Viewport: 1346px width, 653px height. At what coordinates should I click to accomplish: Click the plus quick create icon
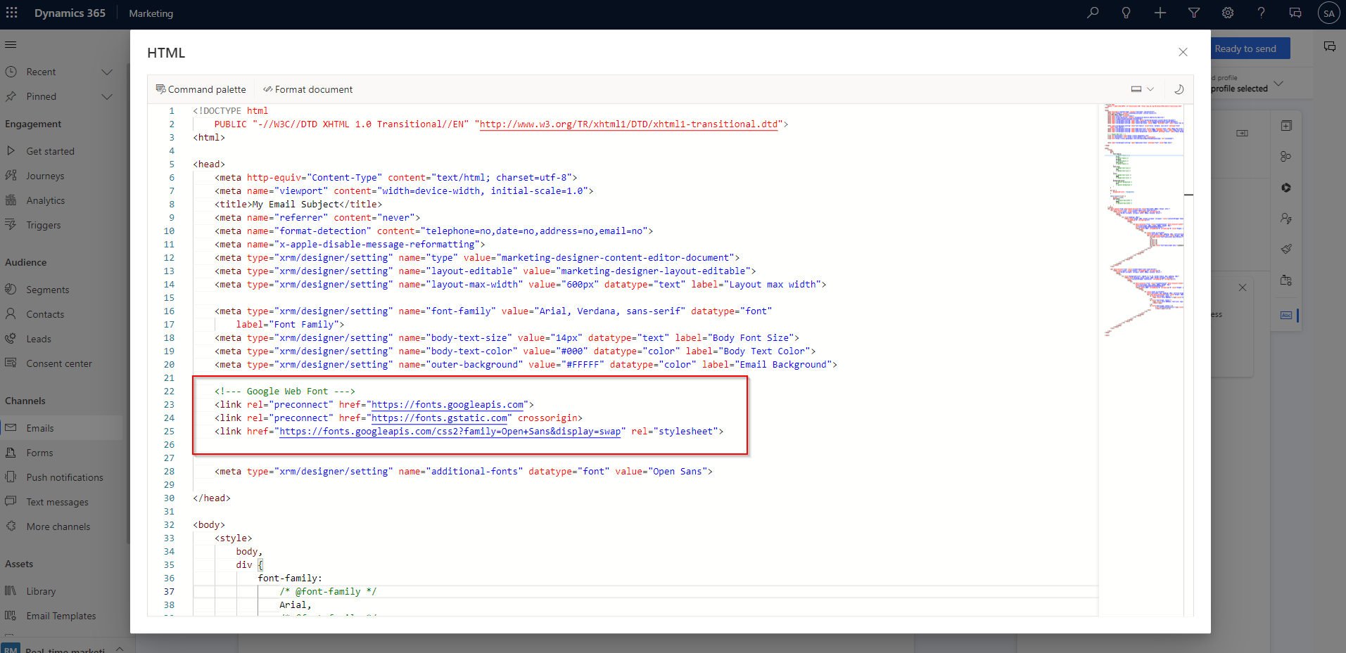1160,13
